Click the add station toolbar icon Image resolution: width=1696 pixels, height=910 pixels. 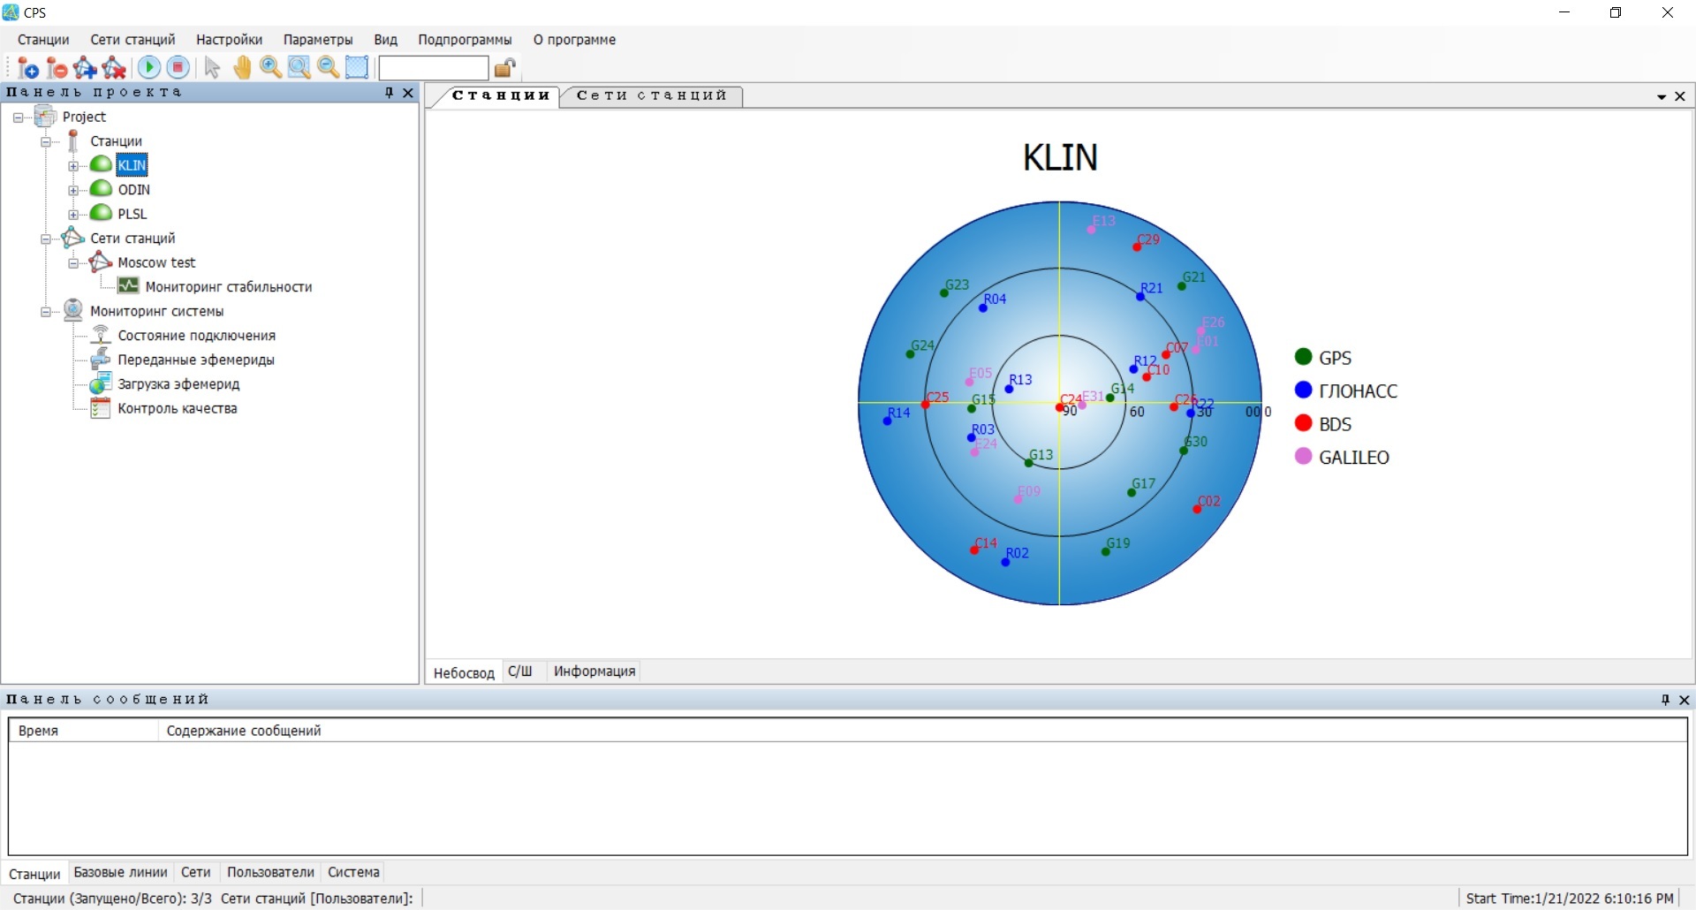pos(27,68)
